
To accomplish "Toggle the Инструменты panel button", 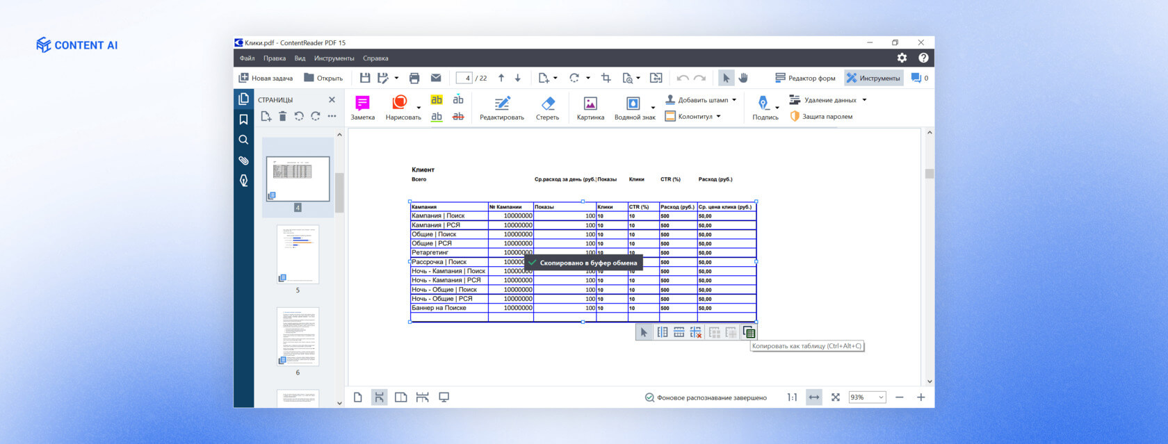I will (873, 78).
